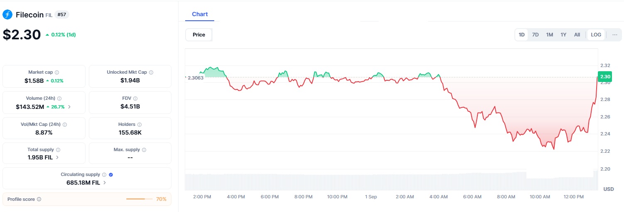Click the $1.94B unlocked market cap value
This screenshot has height=212, width=624.
(x=130, y=81)
